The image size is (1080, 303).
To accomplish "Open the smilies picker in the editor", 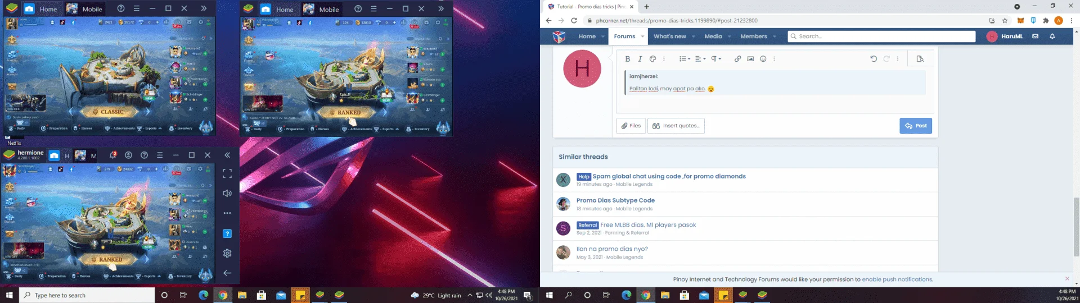I will (763, 59).
